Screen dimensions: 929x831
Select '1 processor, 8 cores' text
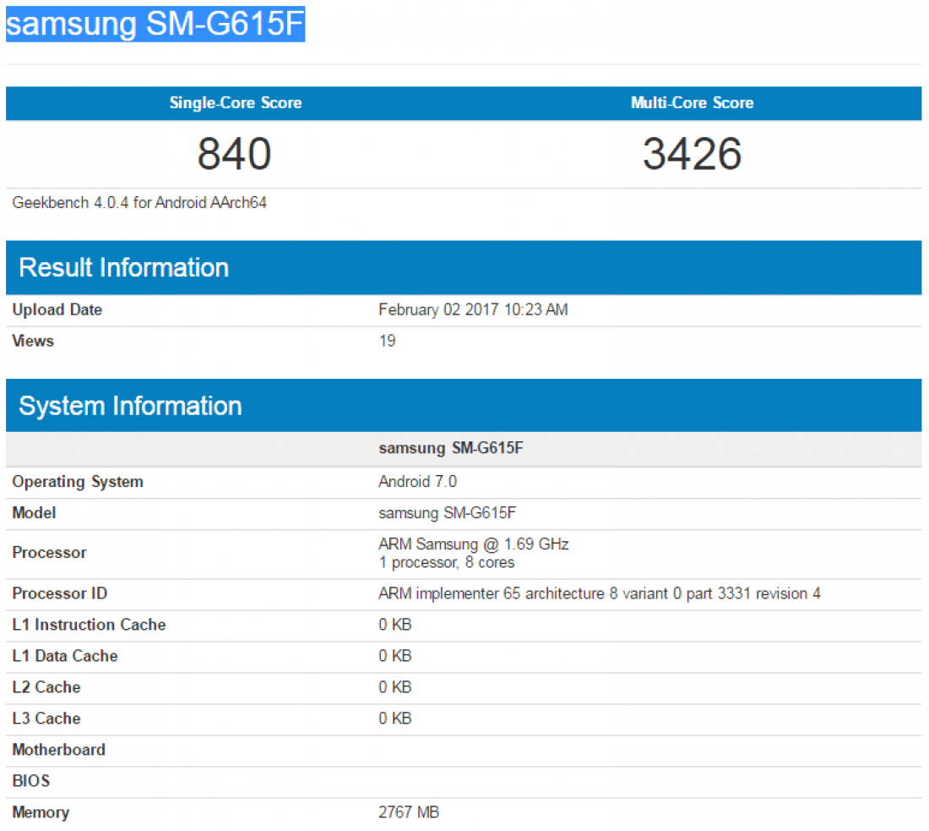pyautogui.click(x=447, y=563)
